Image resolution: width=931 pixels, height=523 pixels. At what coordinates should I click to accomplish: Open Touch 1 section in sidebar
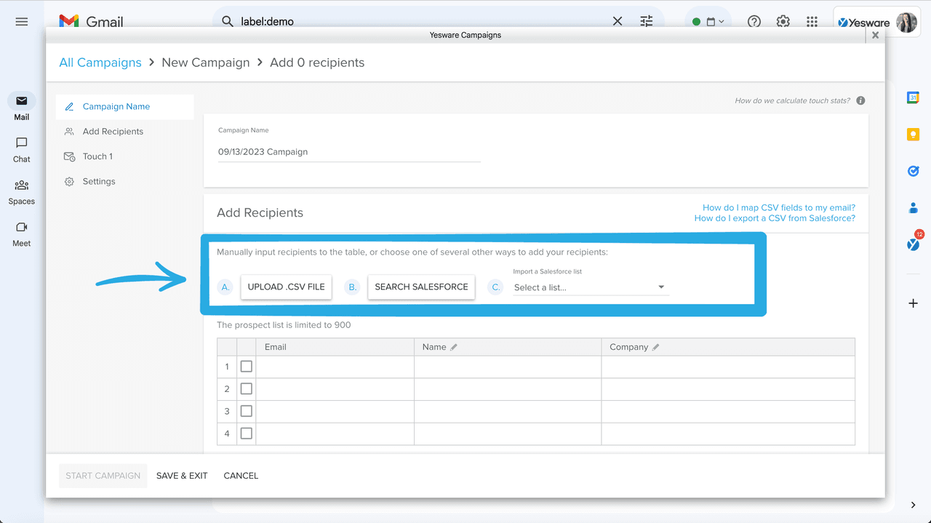97,156
